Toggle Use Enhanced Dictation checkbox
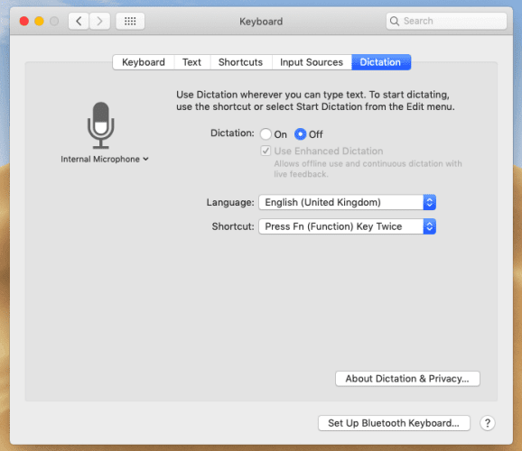The height and width of the screenshot is (451, 522). pyautogui.click(x=266, y=151)
